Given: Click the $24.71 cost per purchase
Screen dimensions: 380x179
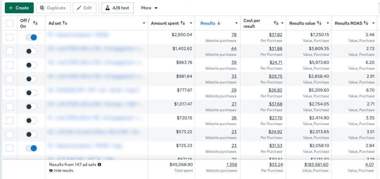Looking at the screenshot, I should pyautogui.click(x=276, y=63).
